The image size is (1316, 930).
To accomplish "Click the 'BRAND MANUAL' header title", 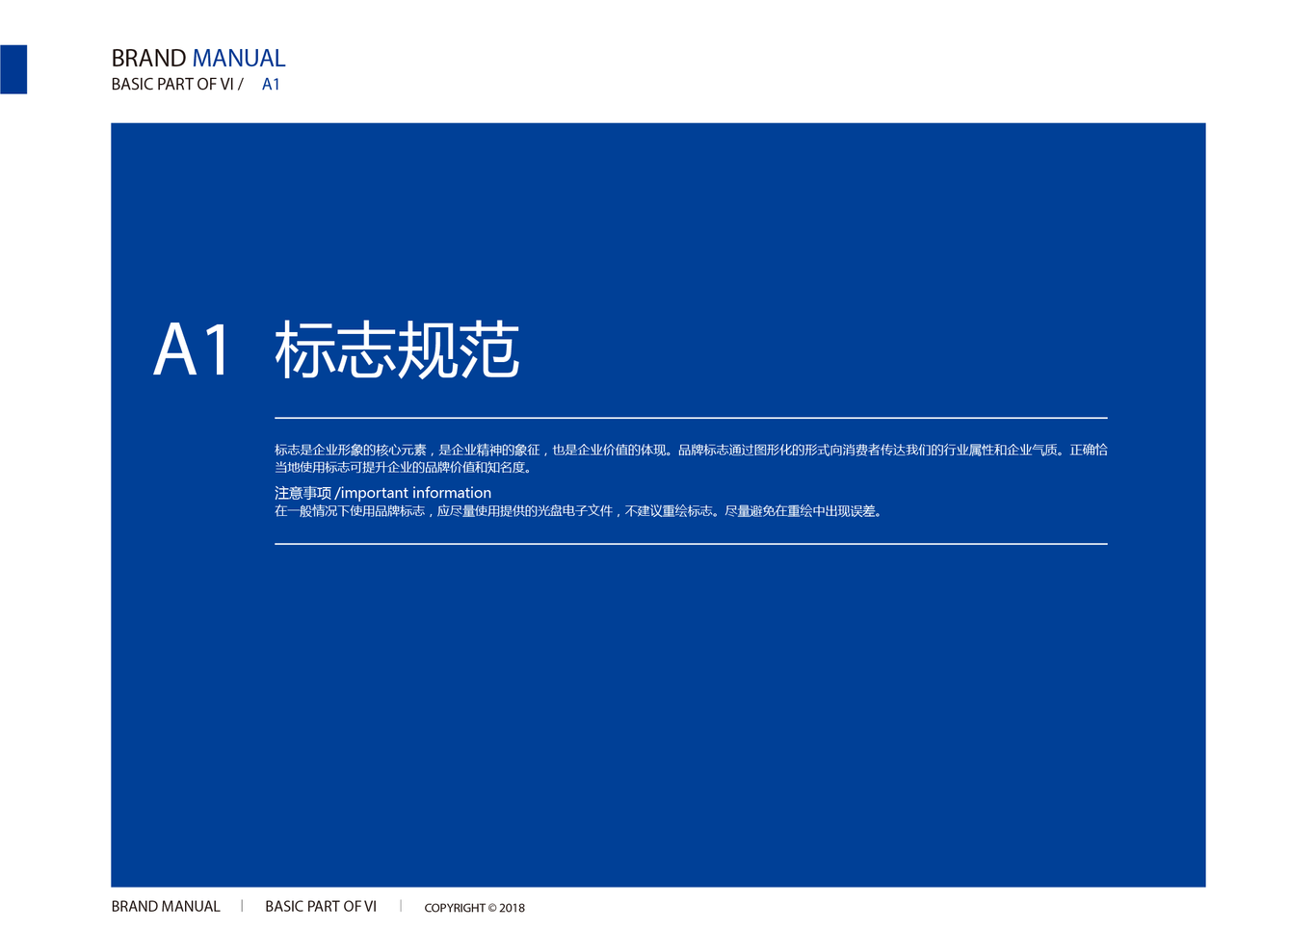I will 198,58.
